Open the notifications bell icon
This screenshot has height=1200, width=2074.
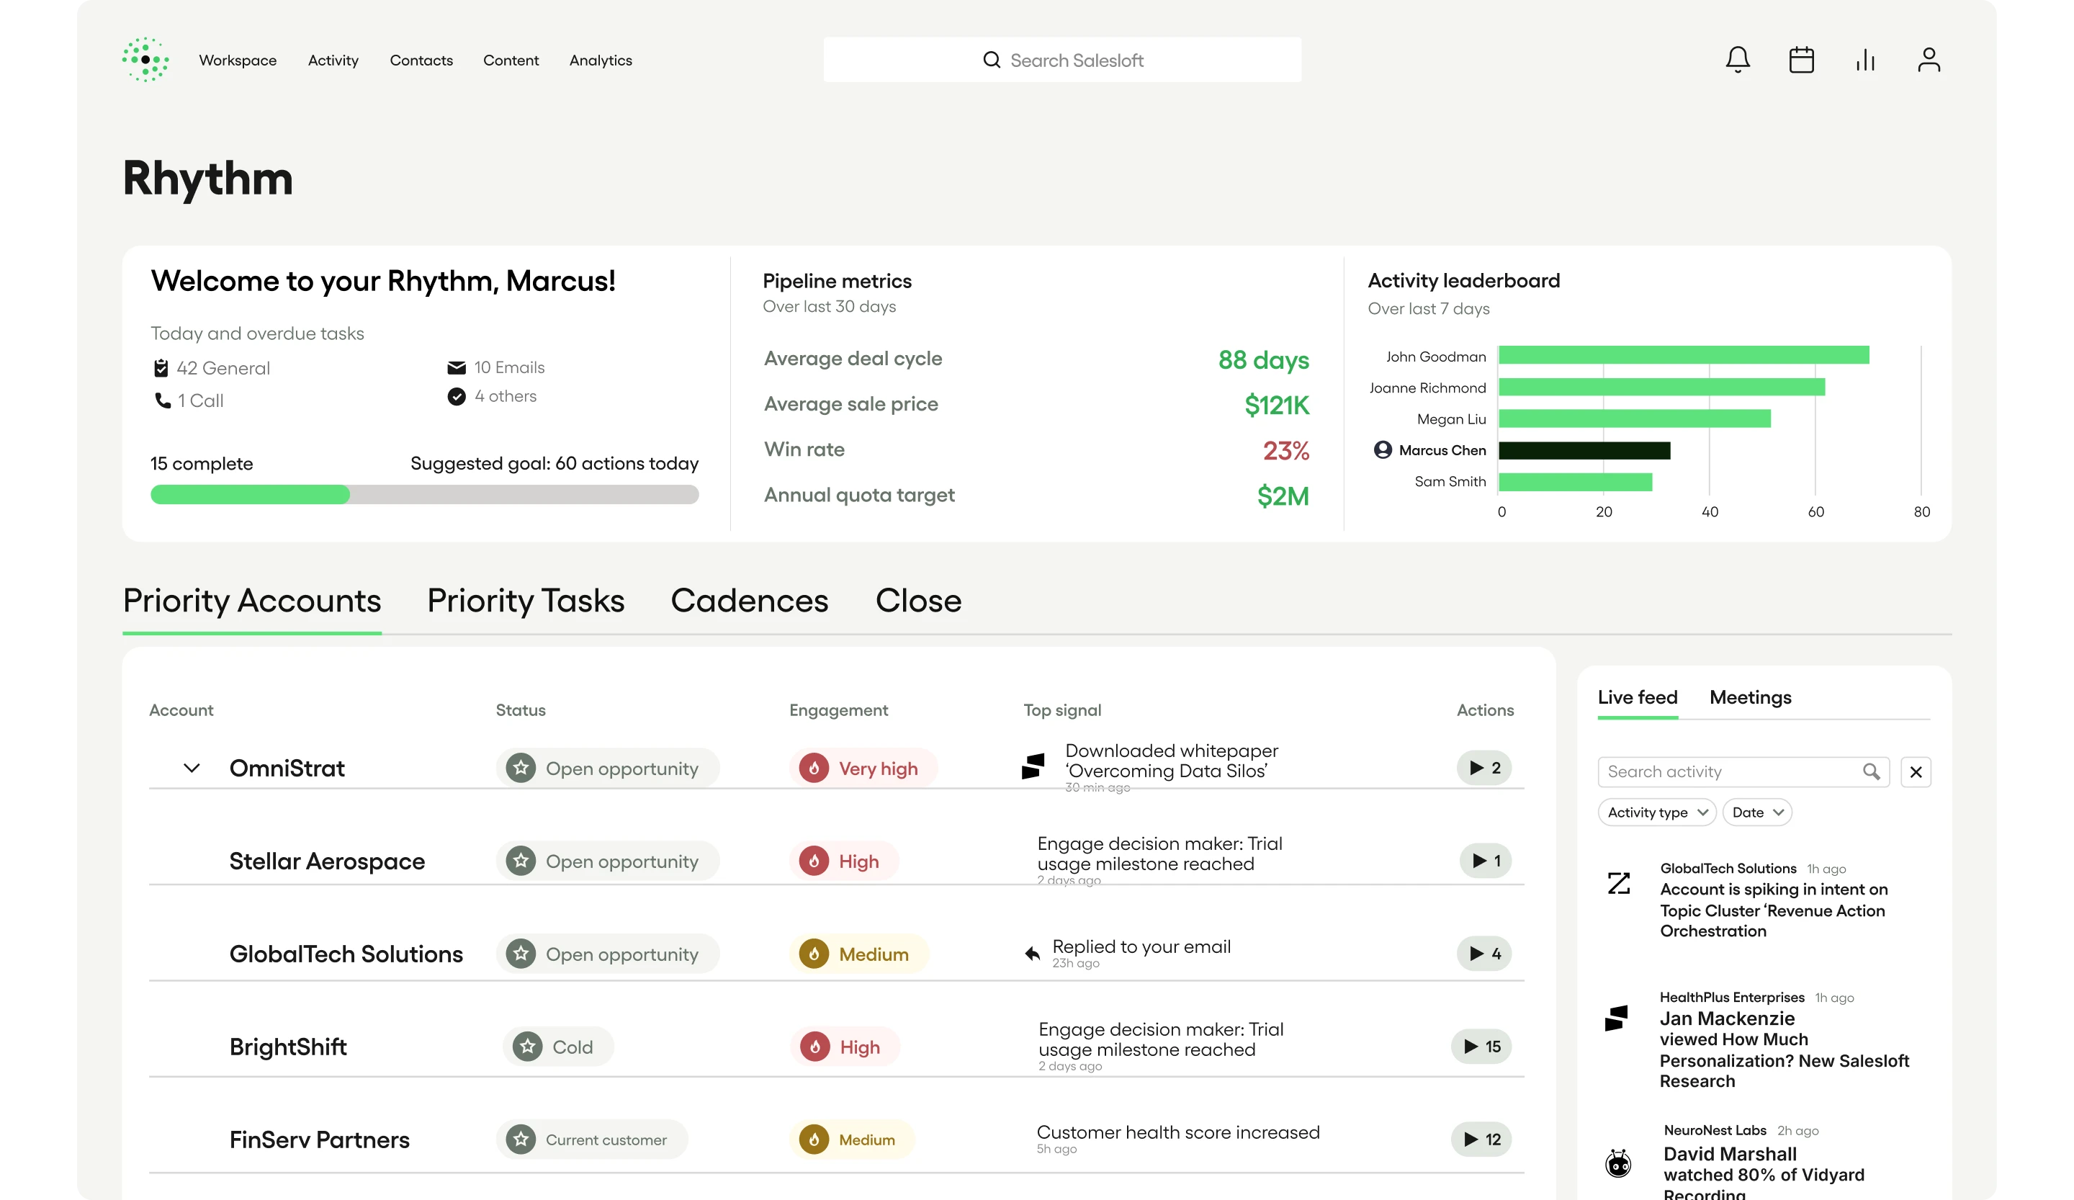[1738, 60]
